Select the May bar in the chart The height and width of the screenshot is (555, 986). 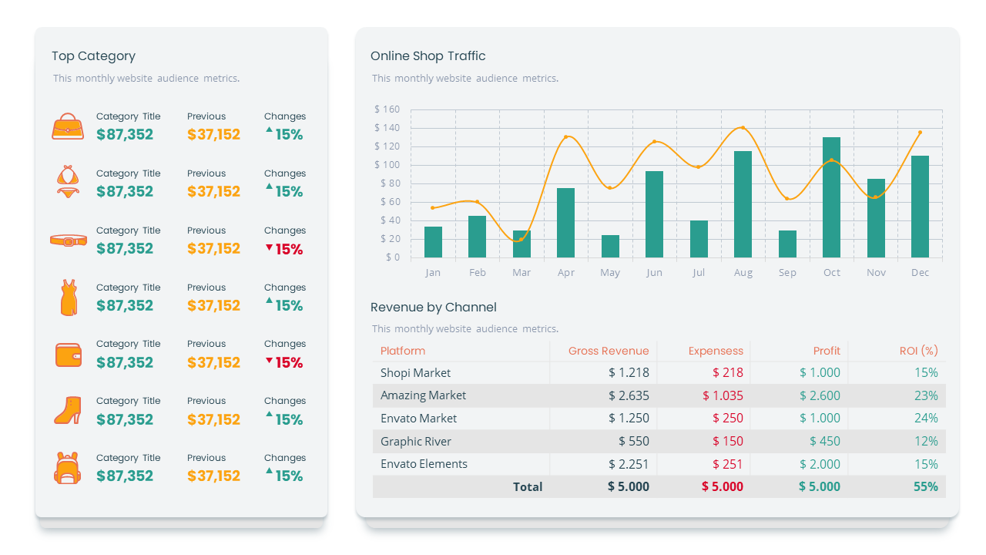tap(610, 246)
